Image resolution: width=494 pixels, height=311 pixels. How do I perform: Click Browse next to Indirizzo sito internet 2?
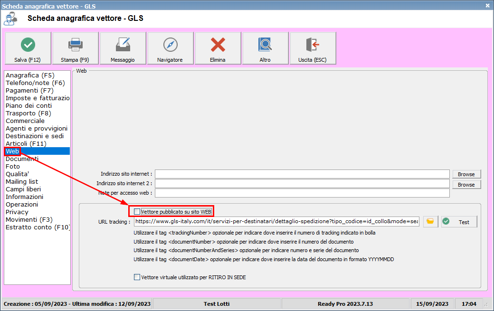pyautogui.click(x=466, y=184)
